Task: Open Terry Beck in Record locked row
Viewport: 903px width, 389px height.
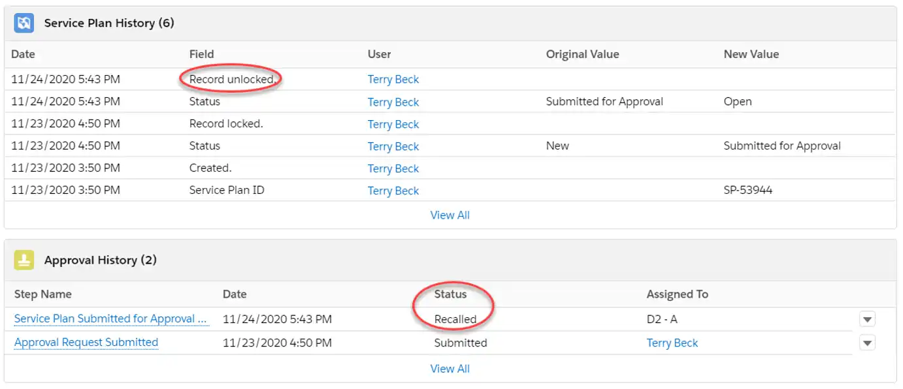Action: [393, 125]
